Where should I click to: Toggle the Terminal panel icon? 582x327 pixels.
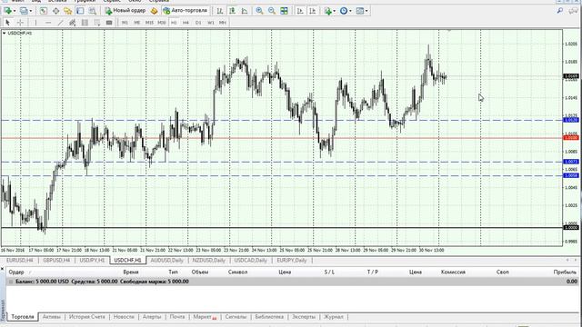pos(80,11)
